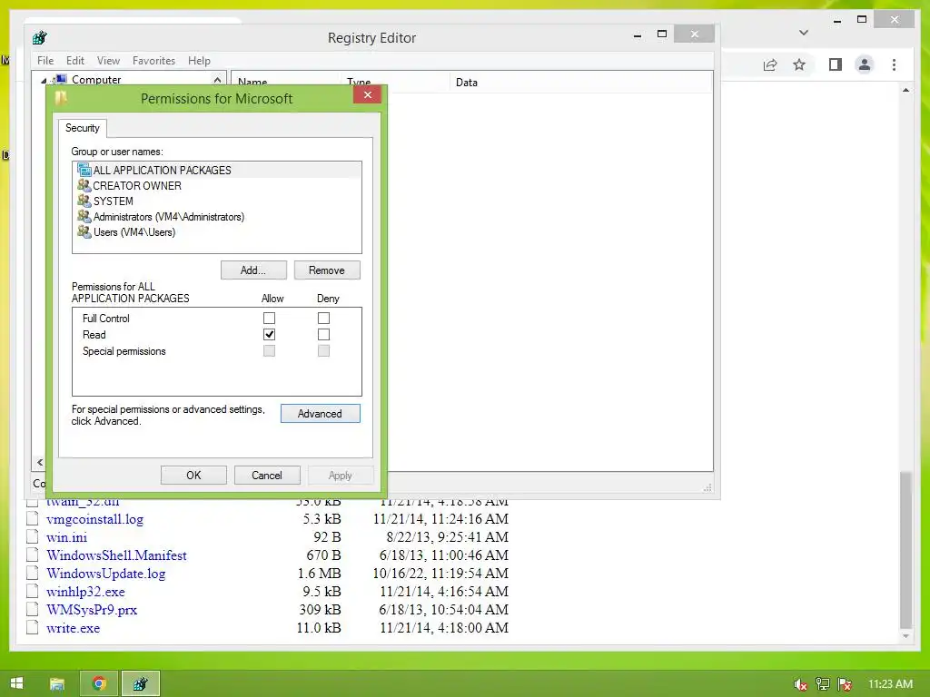Check Deny for Full Control
Screen dimensions: 930x697
point(324,319)
